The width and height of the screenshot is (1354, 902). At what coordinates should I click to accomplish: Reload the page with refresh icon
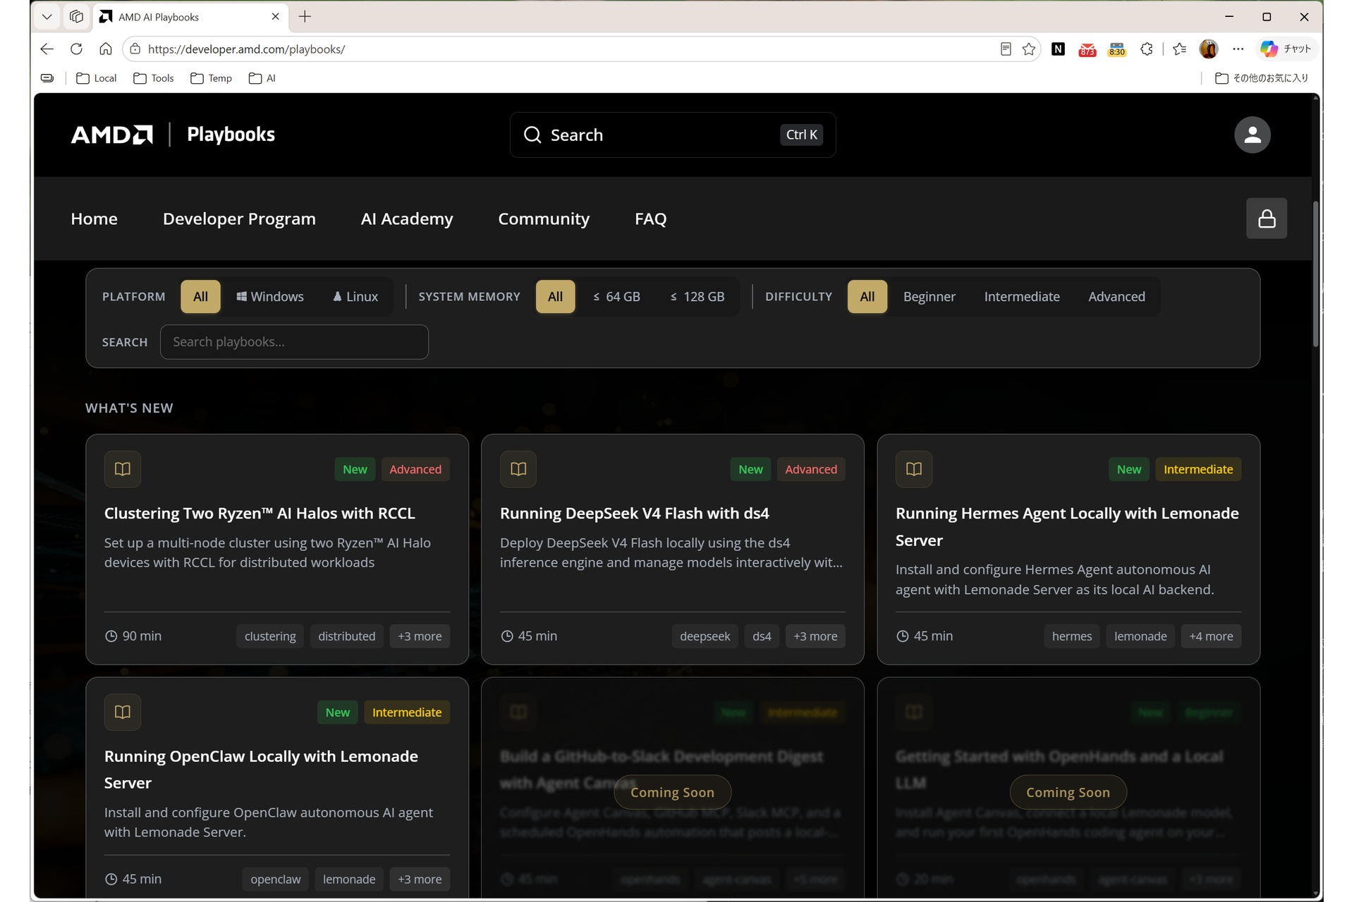tap(76, 49)
